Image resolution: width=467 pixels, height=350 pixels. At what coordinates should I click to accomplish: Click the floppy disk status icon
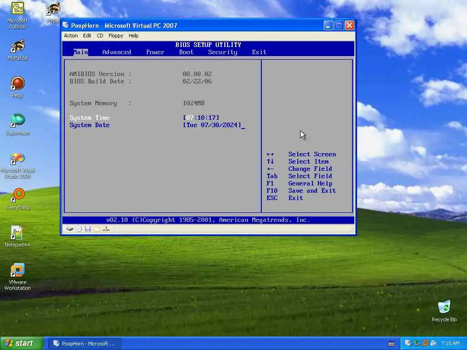(88, 229)
